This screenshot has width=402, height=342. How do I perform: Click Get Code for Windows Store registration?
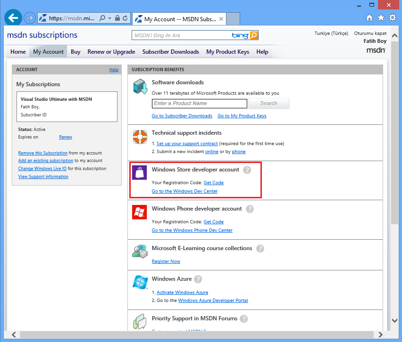[x=214, y=182]
